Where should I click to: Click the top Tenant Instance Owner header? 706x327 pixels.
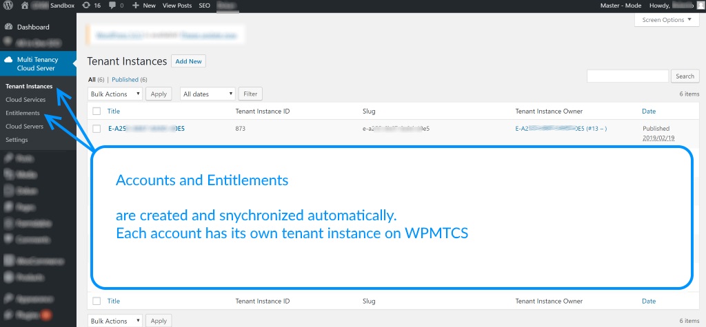(x=549, y=111)
